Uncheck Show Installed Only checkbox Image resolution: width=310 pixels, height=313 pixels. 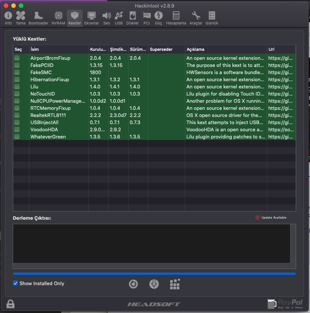15,283
